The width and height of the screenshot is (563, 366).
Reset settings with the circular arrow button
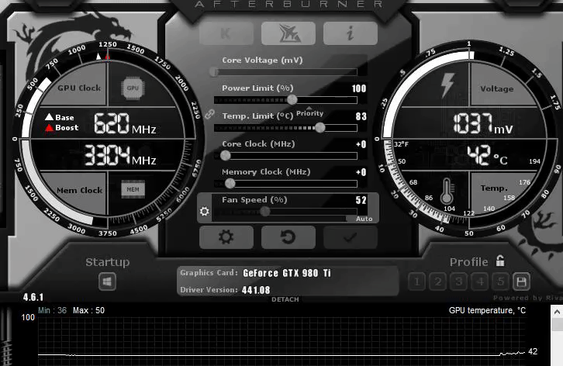[288, 237]
